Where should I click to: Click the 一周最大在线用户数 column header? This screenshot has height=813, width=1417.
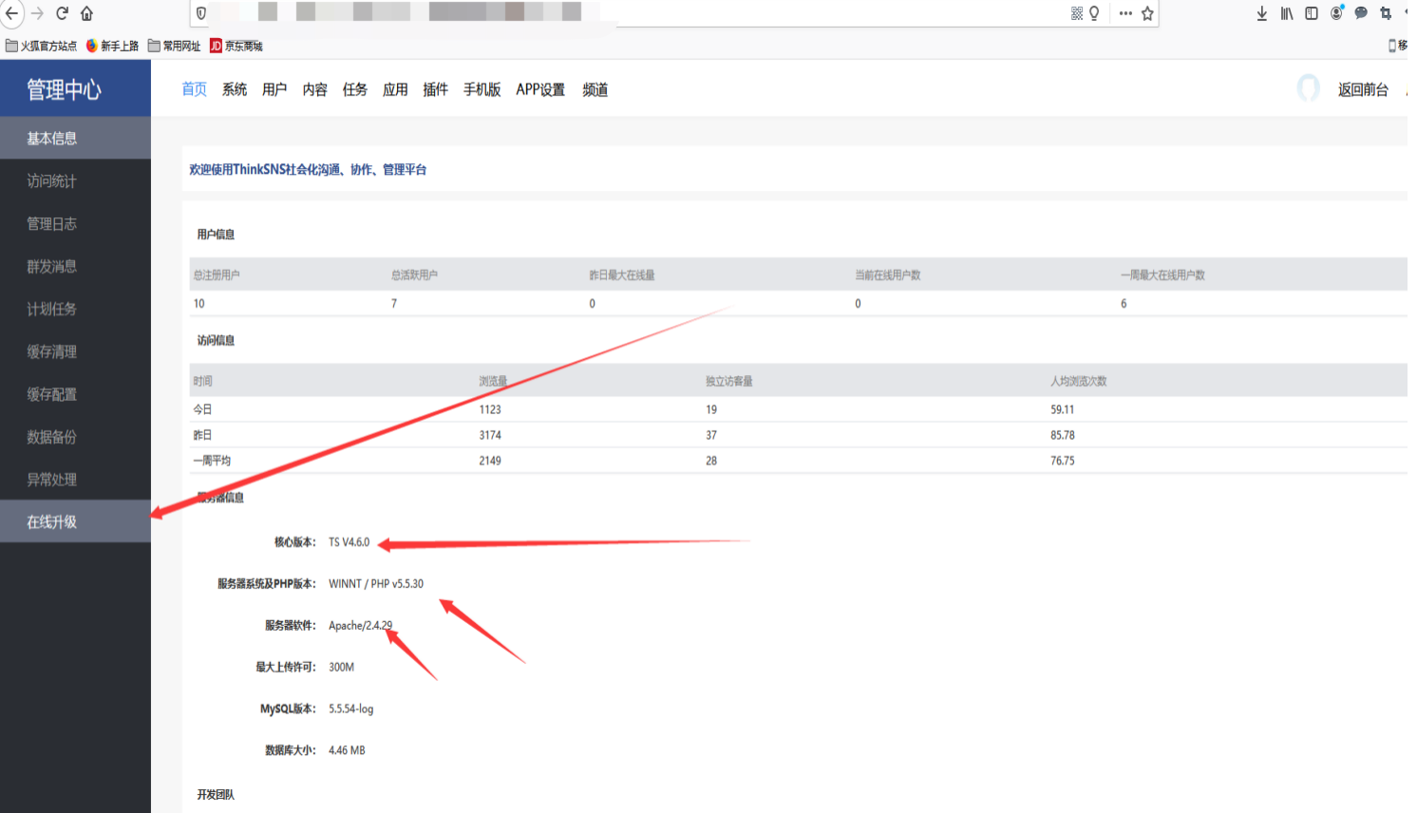tap(1162, 275)
